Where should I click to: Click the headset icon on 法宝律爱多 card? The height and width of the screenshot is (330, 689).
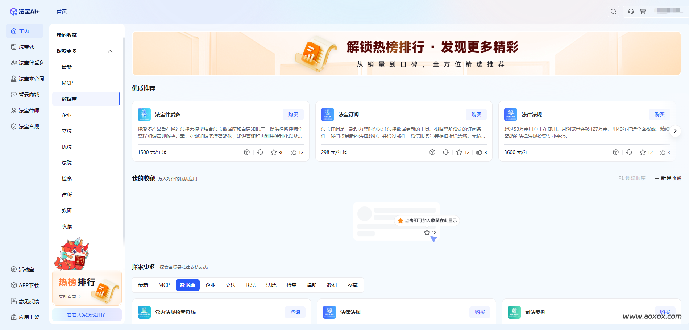260,152
